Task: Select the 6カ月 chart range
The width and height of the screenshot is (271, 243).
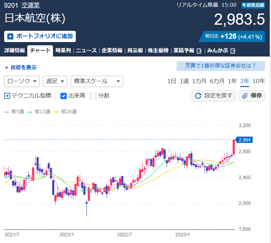Action: click(x=217, y=81)
